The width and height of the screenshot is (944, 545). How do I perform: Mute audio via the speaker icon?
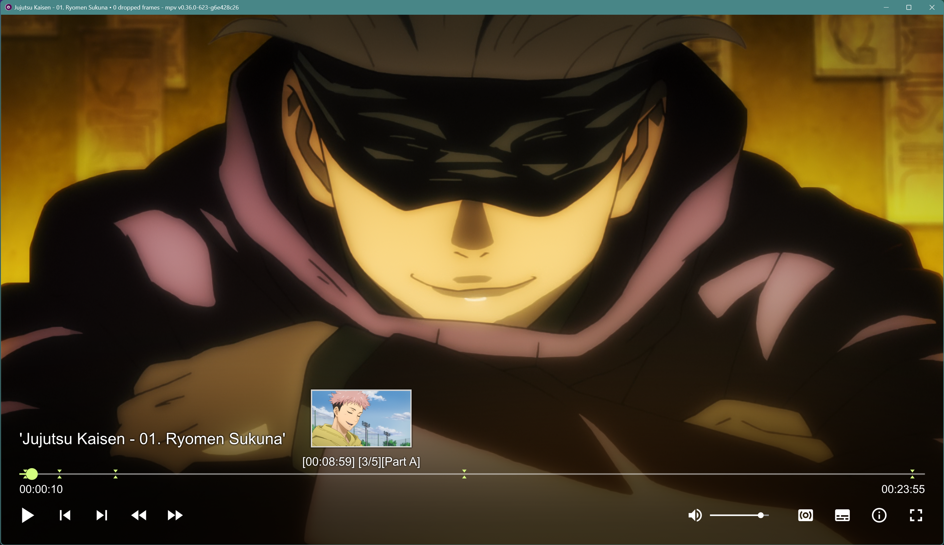(695, 516)
